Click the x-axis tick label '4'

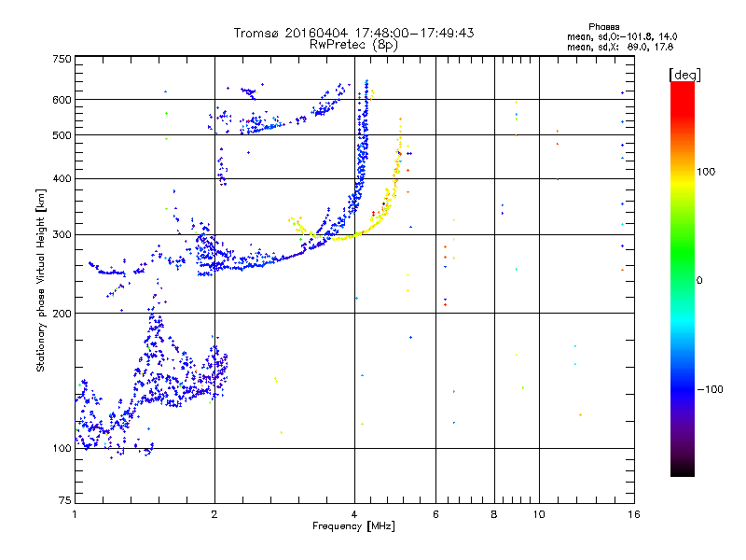coord(354,514)
